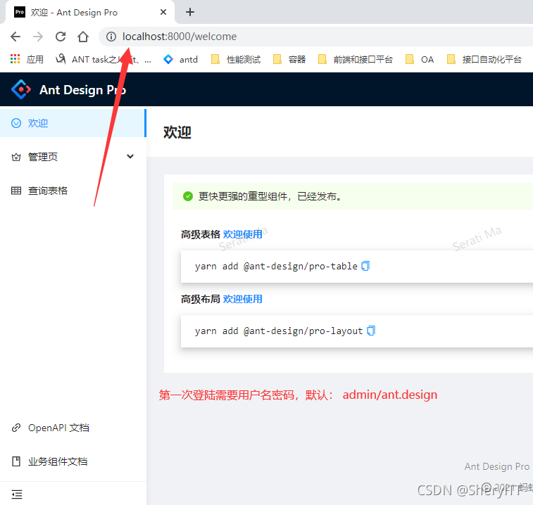Viewport: 533px width, 505px height.
Task: Expand the 管理页 submenu chevron
Action: [x=130, y=156]
